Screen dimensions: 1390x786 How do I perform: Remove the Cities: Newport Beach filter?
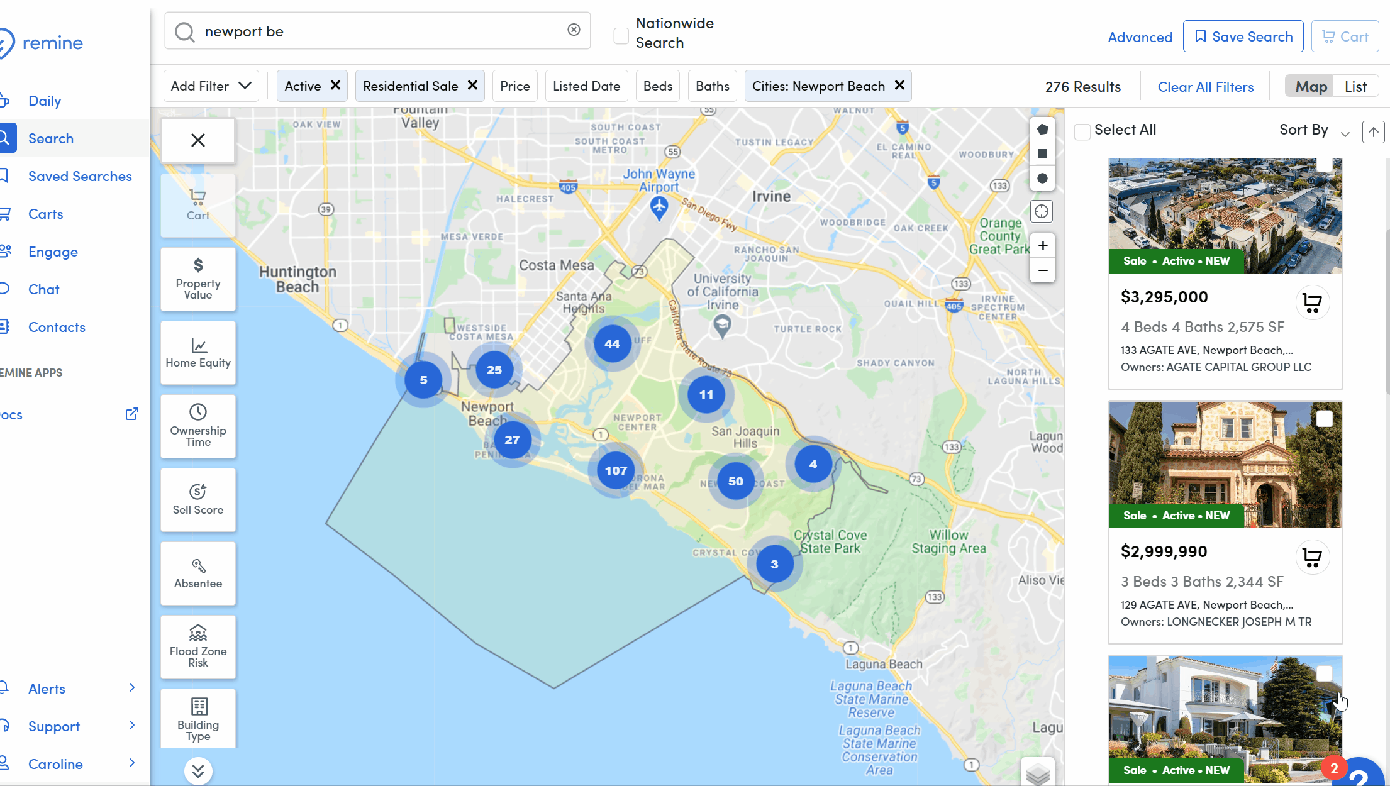[899, 85]
